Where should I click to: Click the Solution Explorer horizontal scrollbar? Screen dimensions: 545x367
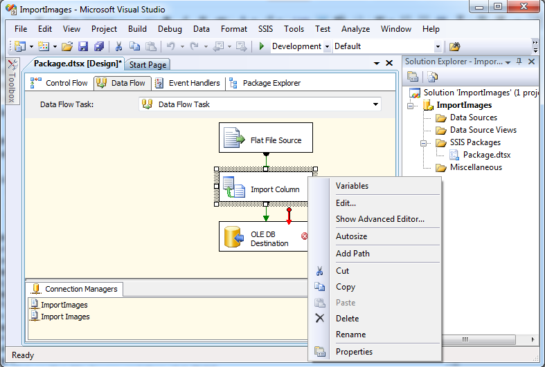point(479,339)
